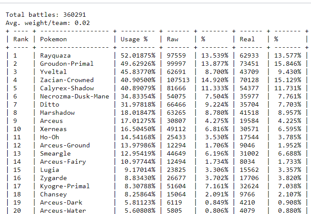Click real count '9046'

point(247,145)
